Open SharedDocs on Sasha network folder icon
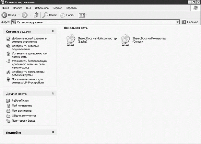The height and width of the screenshot is (144, 201). click(x=71, y=40)
